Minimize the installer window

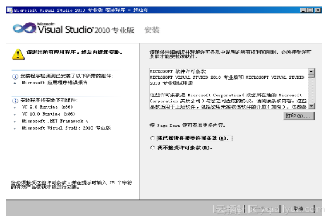[303, 10]
